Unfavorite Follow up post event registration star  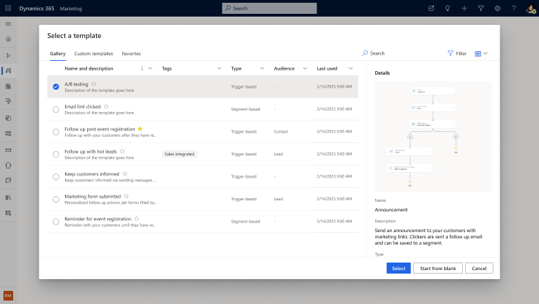click(140, 129)
